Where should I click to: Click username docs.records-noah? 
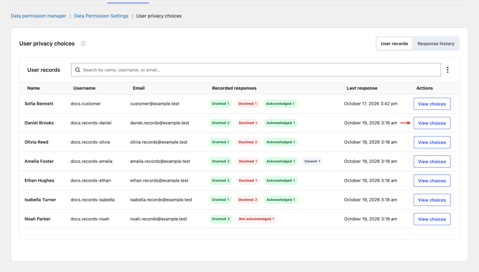pos(90,219)
